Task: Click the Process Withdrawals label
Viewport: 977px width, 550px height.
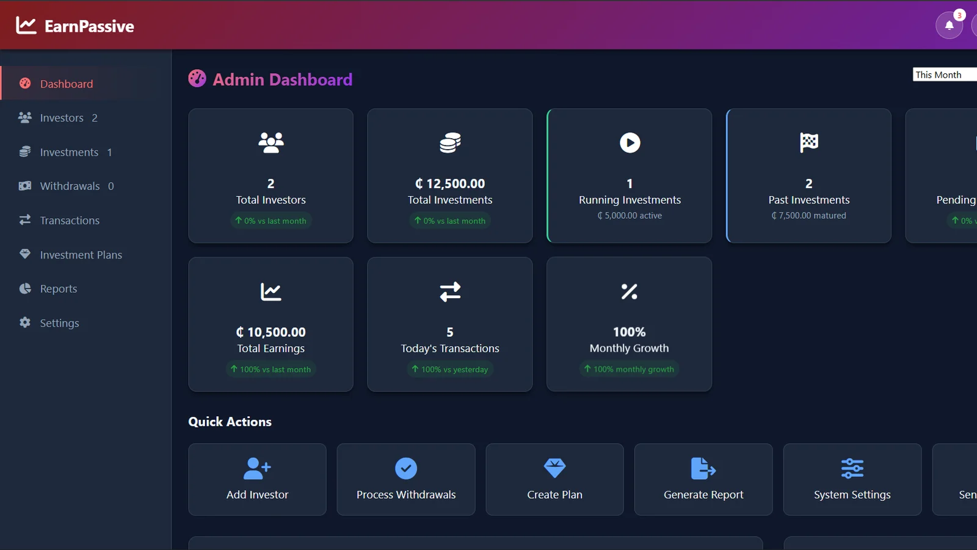Action: click(x=406, y=494)
